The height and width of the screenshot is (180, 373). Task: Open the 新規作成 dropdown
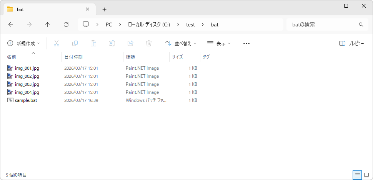[24, 43]
